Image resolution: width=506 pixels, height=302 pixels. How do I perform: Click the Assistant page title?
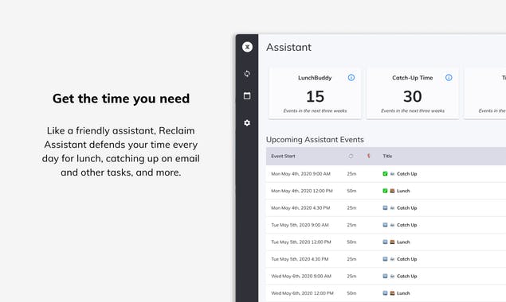[288, 48]
